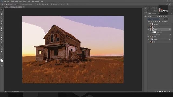Select the Horizontal Type tool
173x97 pixels.
(2, 44)
